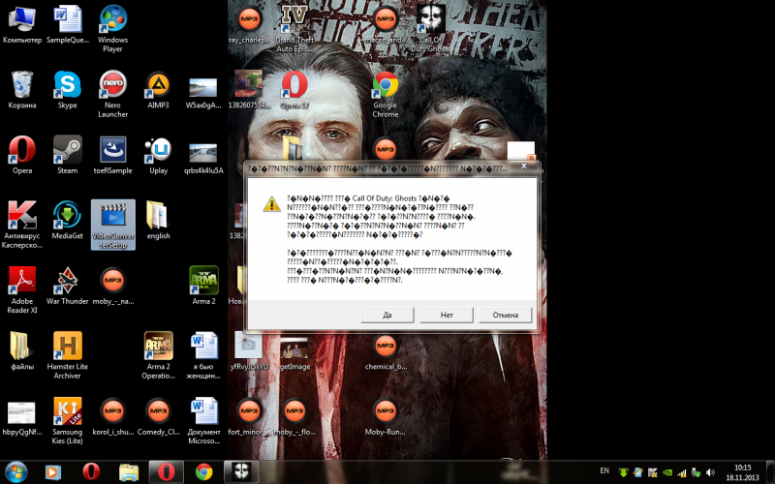Click the Нет button in the dialog

pyautogui.click(x=447, y=315)
